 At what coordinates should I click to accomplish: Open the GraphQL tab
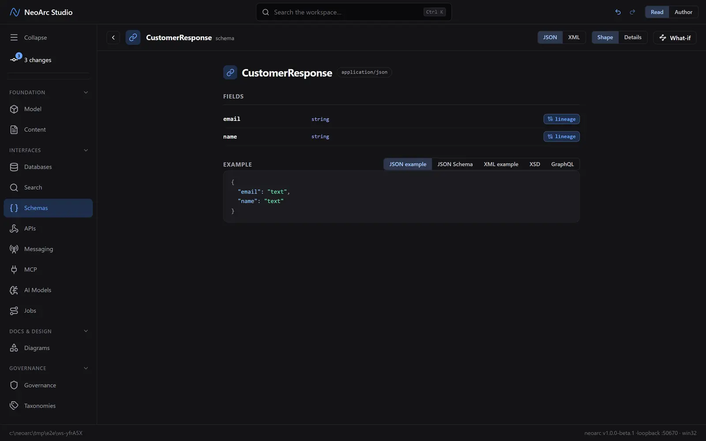tap(562, 164)
